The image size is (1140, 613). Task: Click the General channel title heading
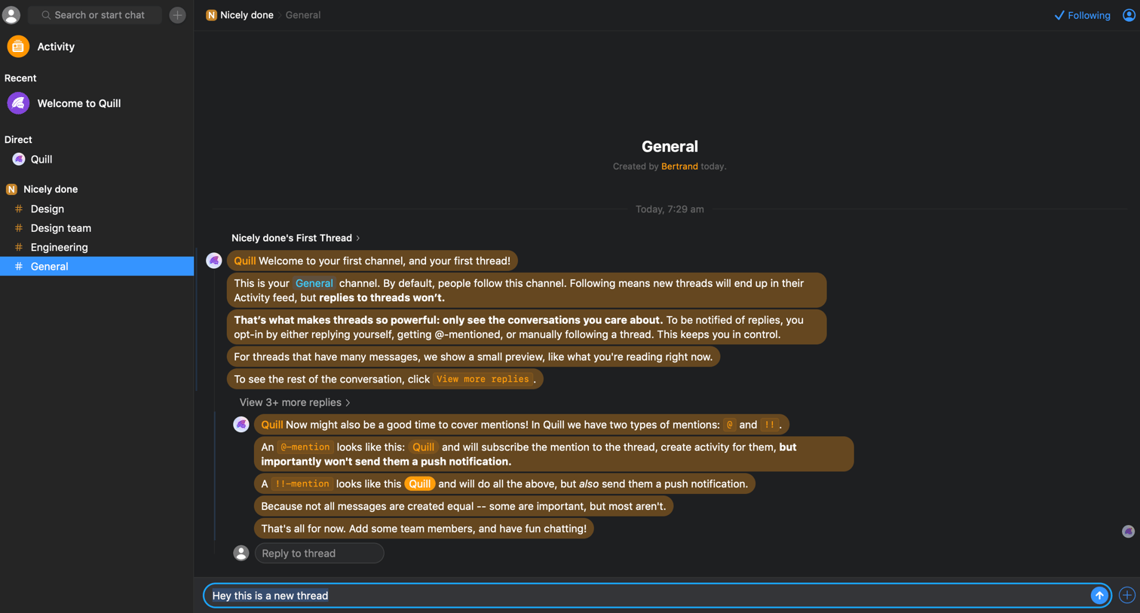(670, 147)
